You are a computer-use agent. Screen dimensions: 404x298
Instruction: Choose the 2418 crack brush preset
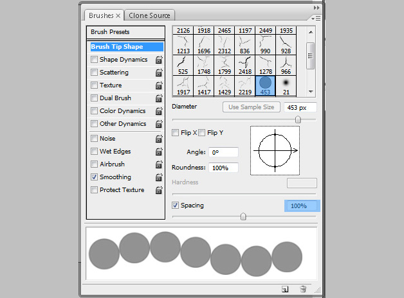[244, 66]
